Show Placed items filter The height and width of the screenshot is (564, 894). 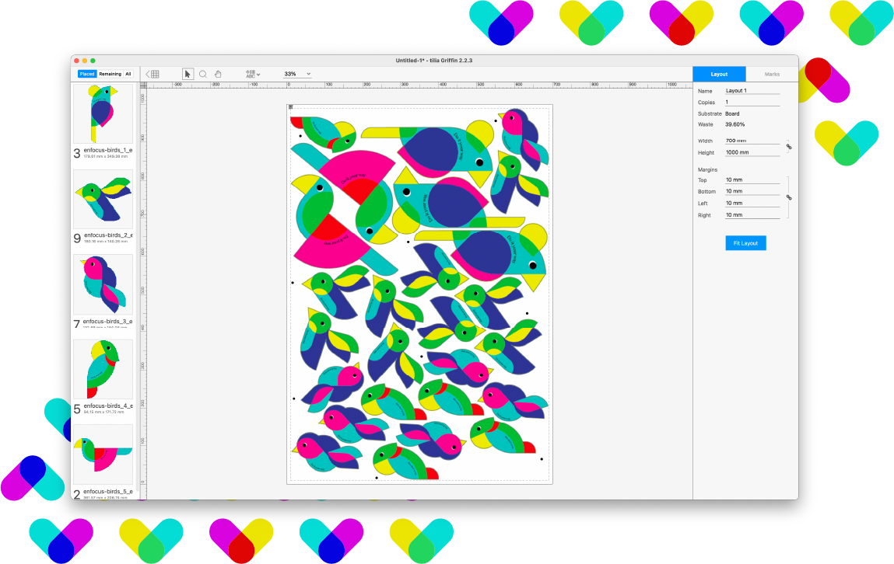[86, 74]
